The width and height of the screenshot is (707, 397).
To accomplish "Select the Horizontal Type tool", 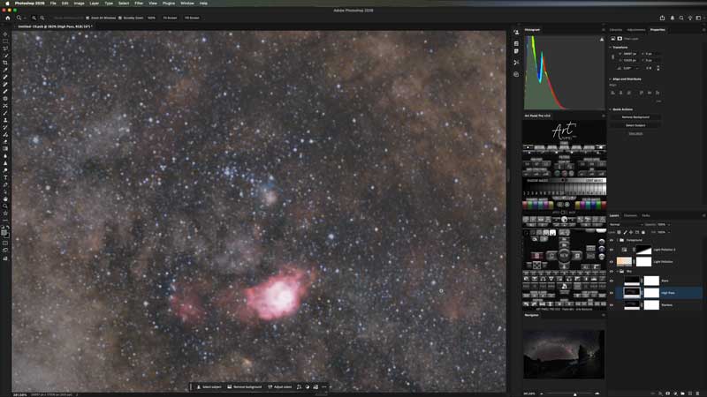I will pos(5,177).
